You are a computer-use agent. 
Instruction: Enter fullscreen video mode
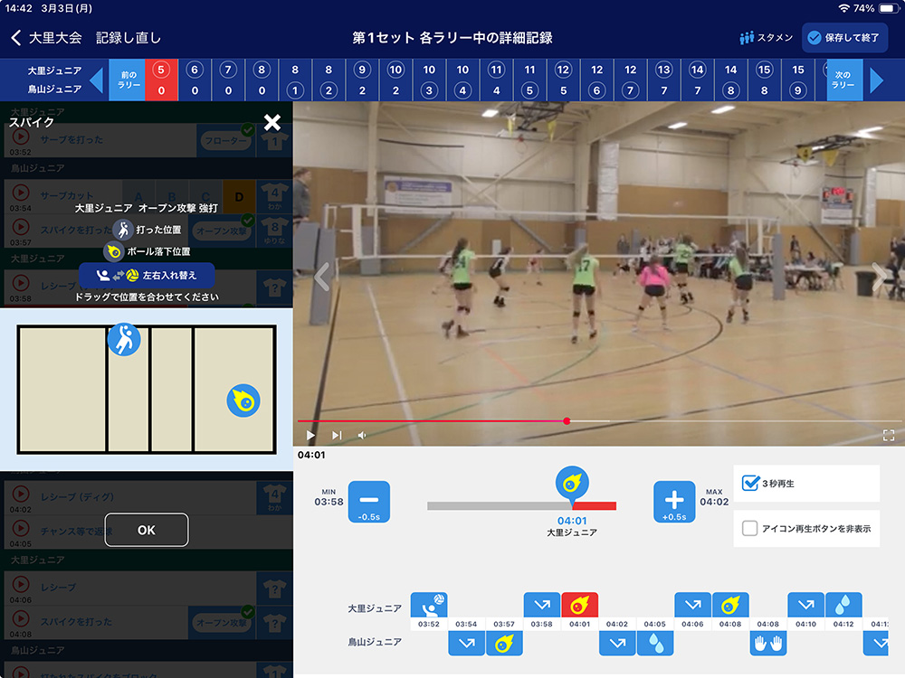coord(889,435)
